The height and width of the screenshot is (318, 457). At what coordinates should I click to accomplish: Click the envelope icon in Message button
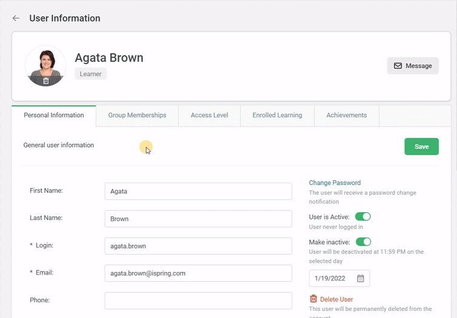(x=398, y=66)
